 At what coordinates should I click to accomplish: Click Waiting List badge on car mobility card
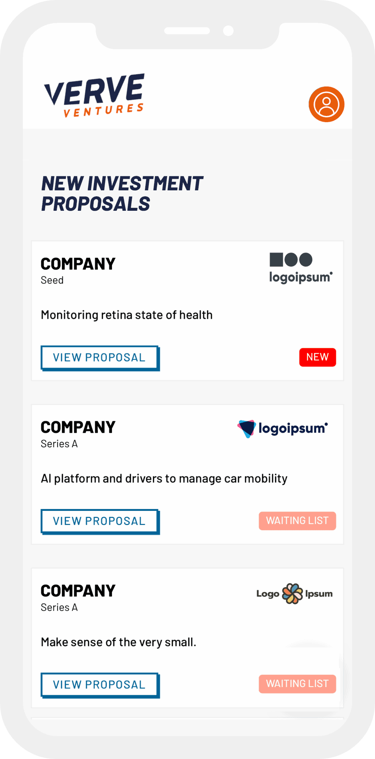click(297, 521)
